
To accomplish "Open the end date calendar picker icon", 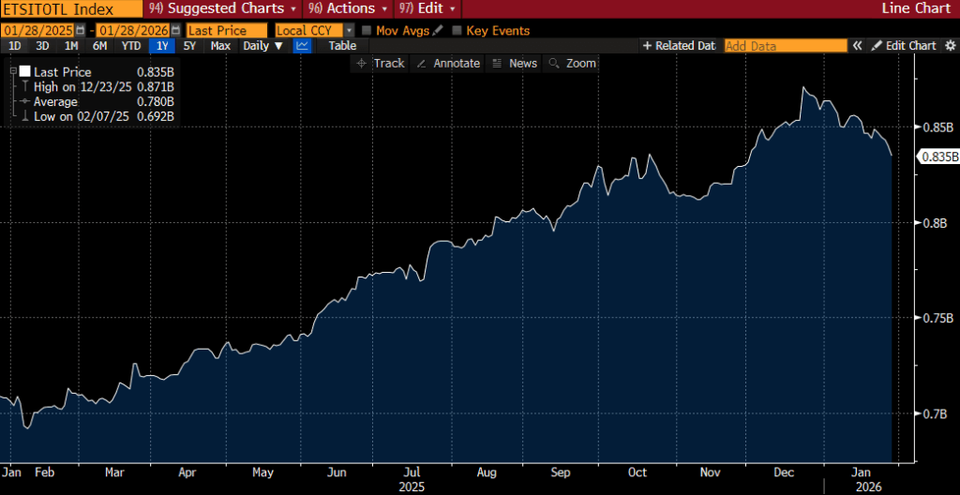I will 175,31.
